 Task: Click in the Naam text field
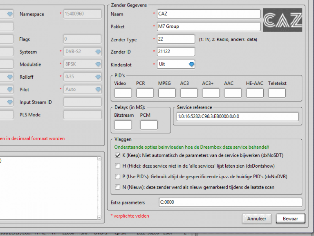(209, 14)
